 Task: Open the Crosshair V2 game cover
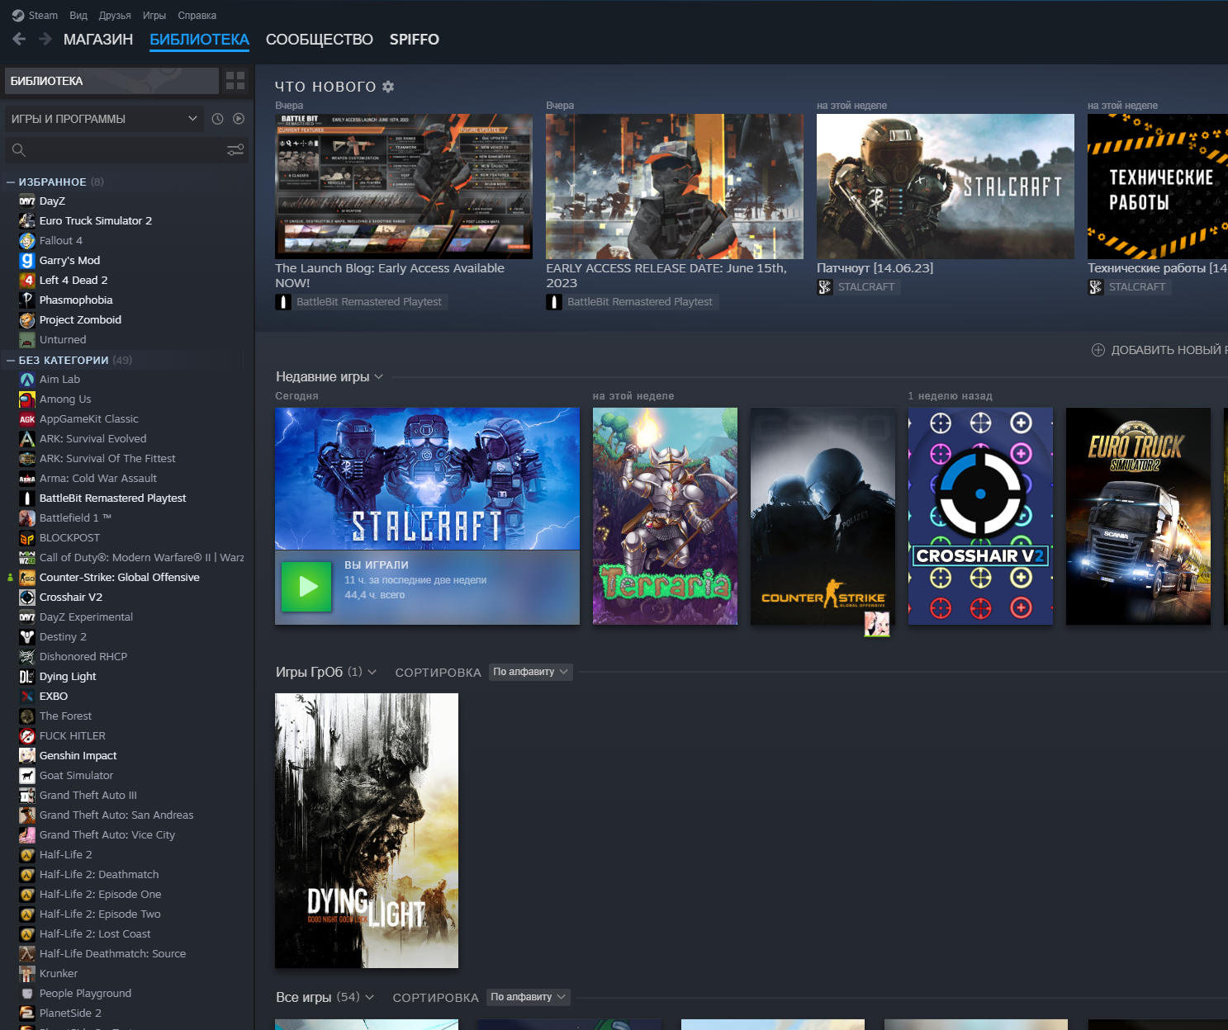[x=980, y=516]
